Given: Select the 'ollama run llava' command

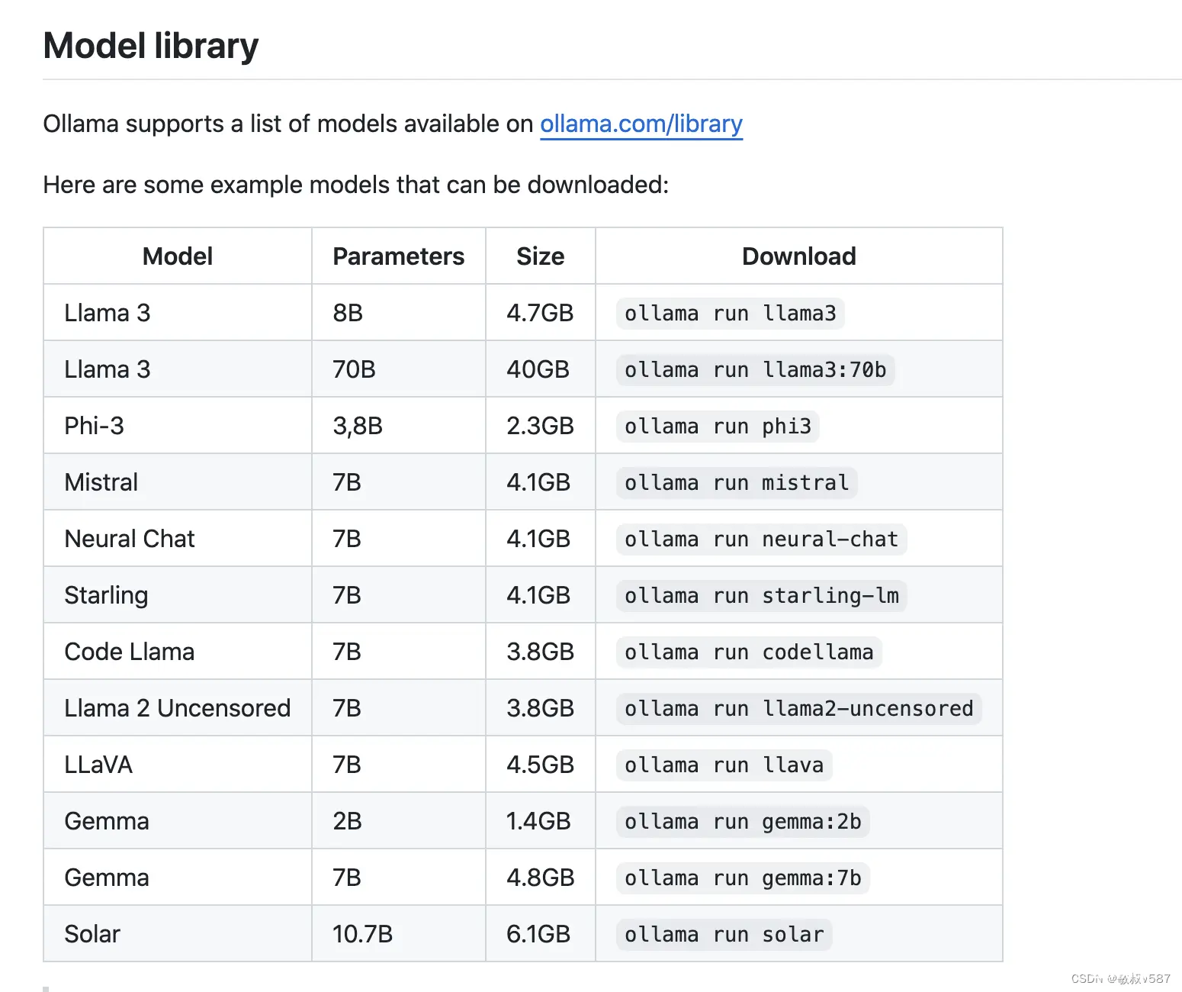Looking at the screenshot, I should (724, 765).
